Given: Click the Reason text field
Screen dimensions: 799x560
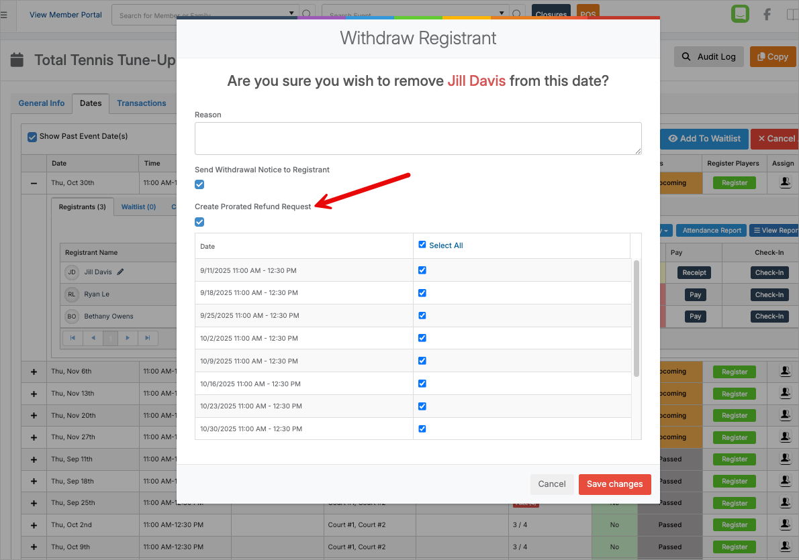Looking at the screenshot, I should point(418,138).
